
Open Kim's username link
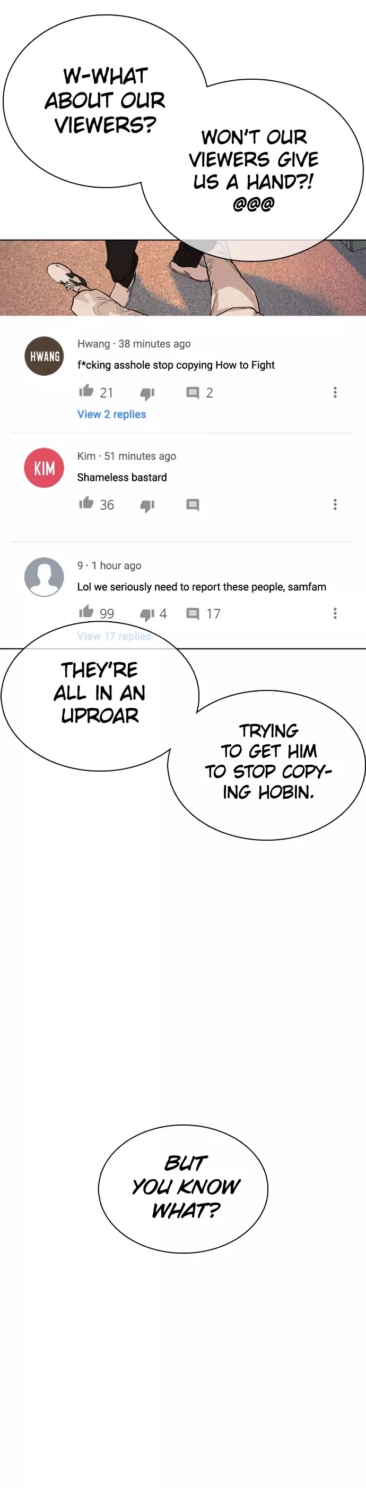pos(86,456)
